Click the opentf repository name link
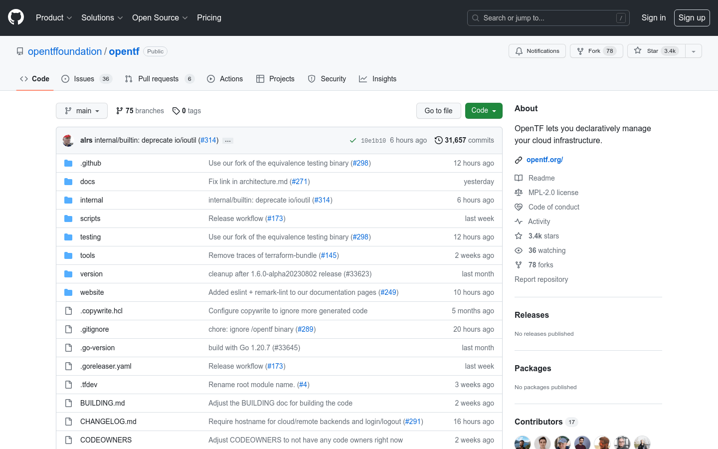 pos(124,51)
